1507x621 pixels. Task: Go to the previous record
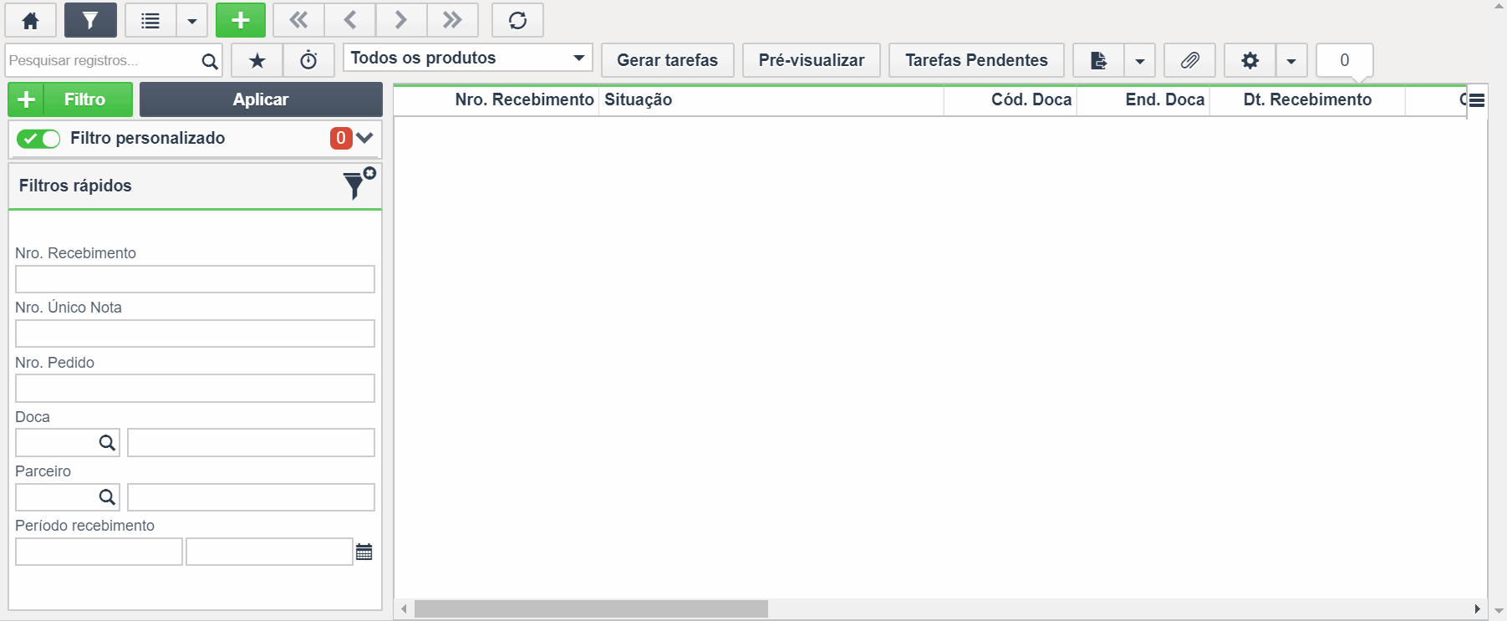350,20
